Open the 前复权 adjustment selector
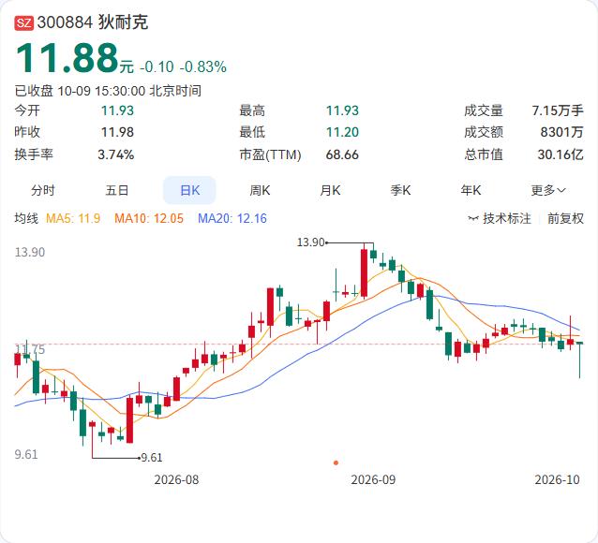The image size is (598, 543). tap(565, 219)
